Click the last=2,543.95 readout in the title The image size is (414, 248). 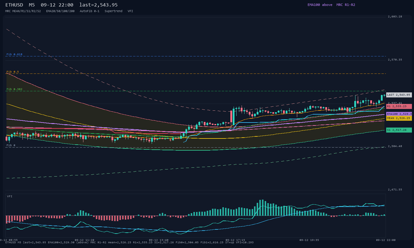pyautogui.click(x=98, y=5)
